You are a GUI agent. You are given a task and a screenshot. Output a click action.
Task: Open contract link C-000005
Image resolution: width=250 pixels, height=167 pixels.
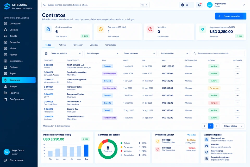click(x=48, y=94)
